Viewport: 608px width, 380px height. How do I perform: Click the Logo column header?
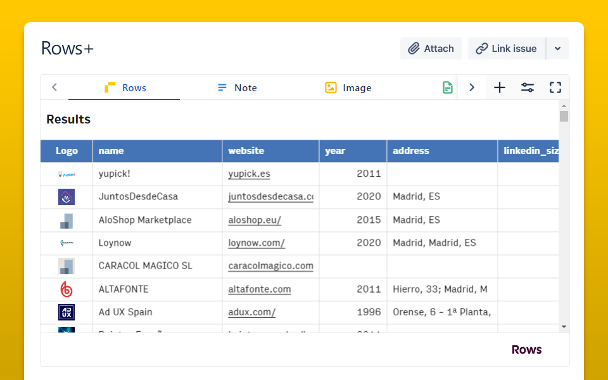coord(66,151)
